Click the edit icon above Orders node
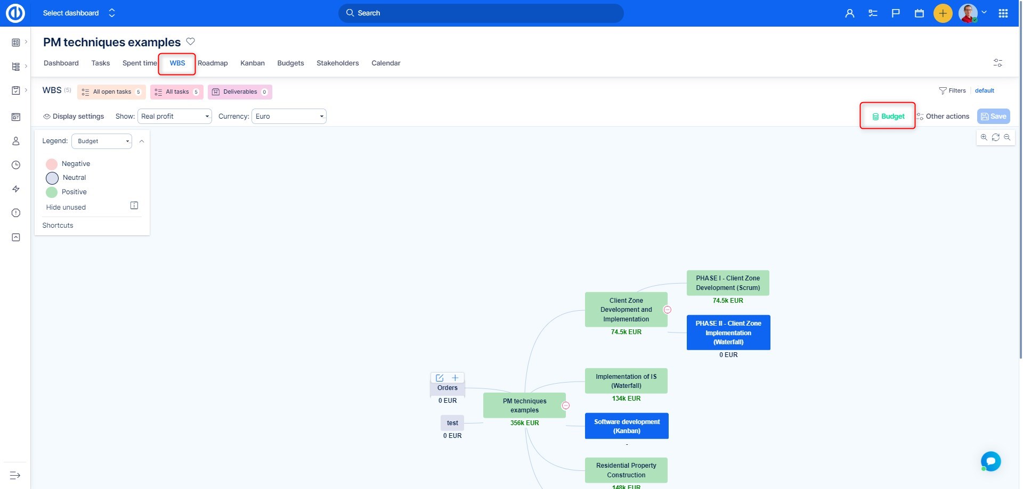The height and width of the screenshot is (489, 1023). click(440, 378)
